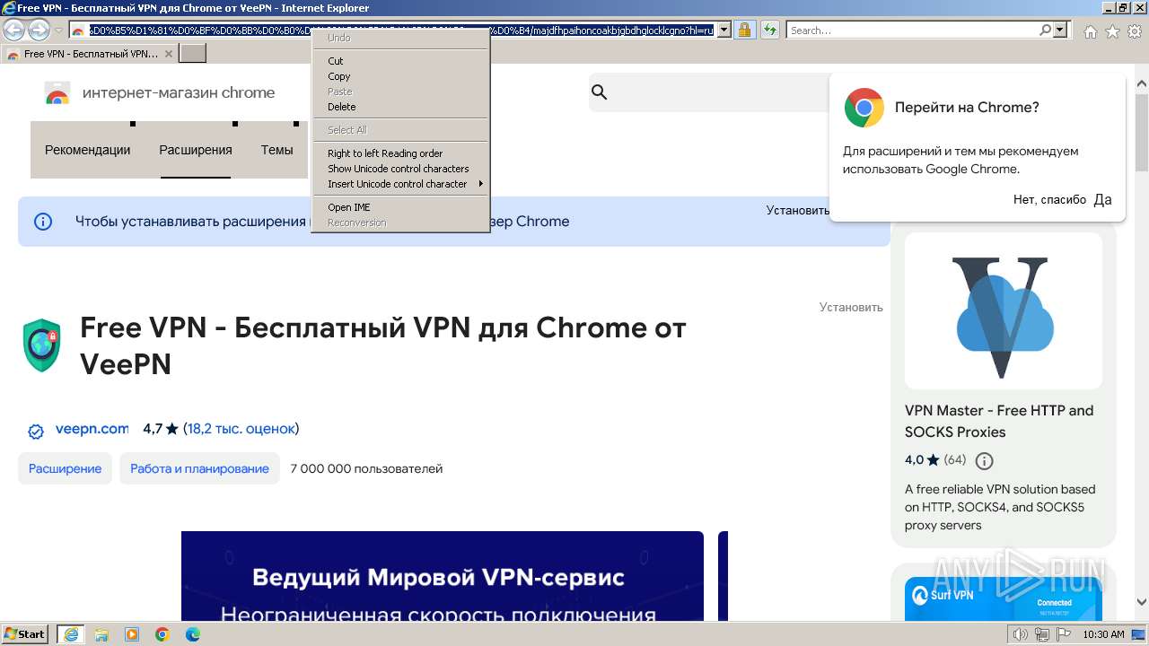Close the Free VPN tab
The image size is (1149, 646).
point(168,54)
